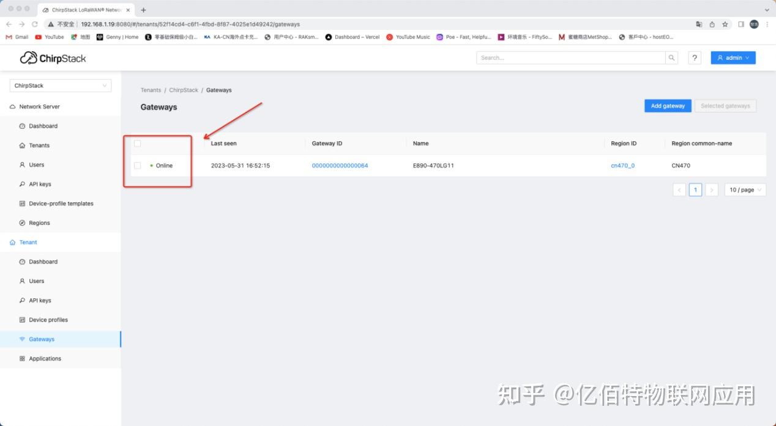Open Dashboard under Network Server
Screen dimensions: 776x426
pos(43,126)
